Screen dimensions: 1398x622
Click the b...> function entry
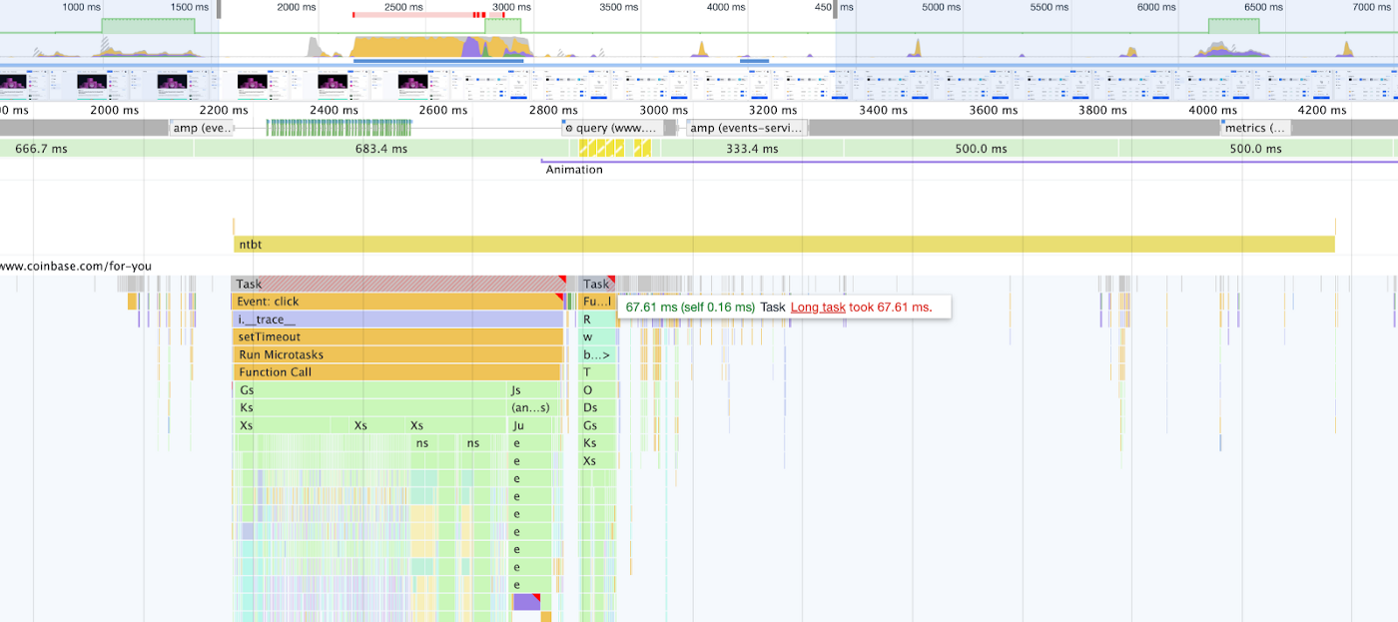point(597,354)
